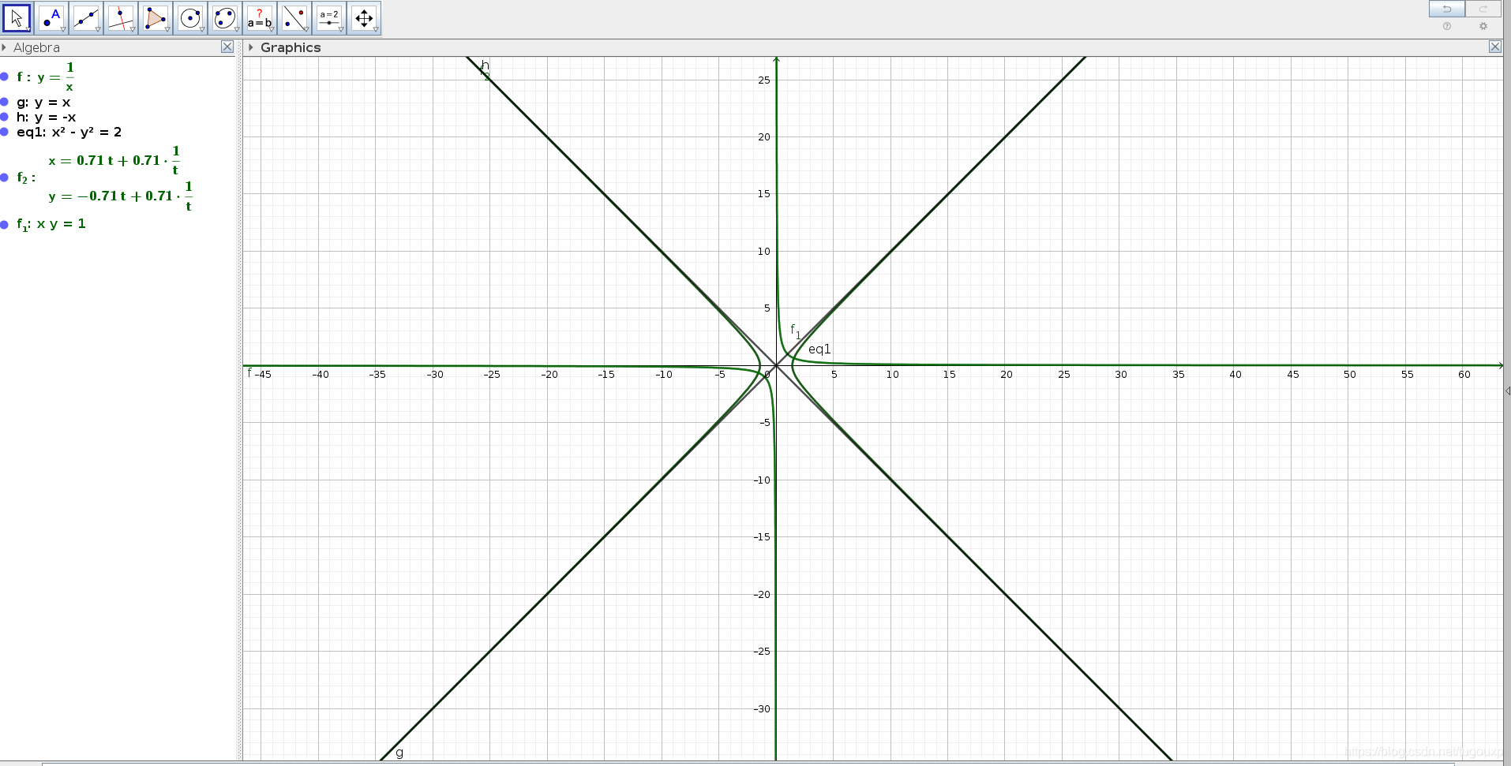Toggle visibility of parametric curve f2
Image resolution: width=1511 pixels, height=766 pixels.
click(5, 177)
